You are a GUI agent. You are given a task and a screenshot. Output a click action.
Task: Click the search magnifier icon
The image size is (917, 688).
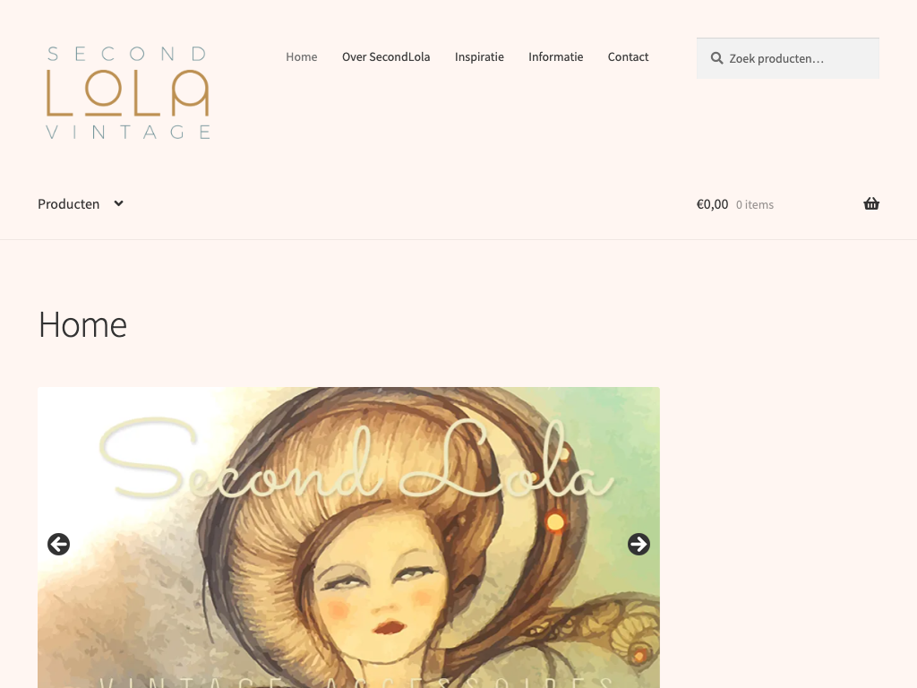[716, 58]
